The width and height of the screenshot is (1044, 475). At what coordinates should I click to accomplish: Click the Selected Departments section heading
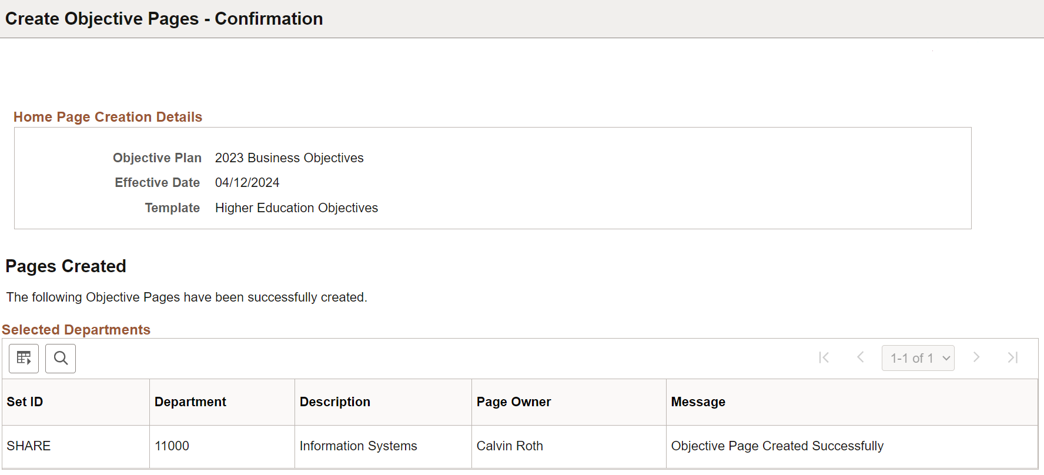[76, 330]
